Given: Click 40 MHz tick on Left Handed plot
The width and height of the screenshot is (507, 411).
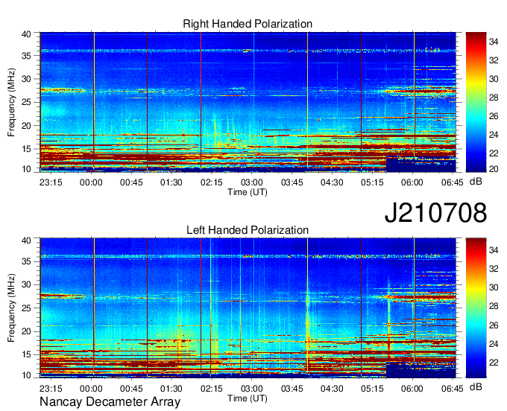Looking at the screenshot, I should point(26,240).
